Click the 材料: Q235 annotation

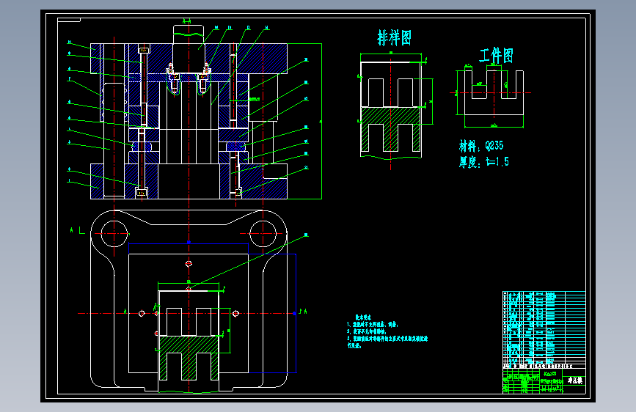pyautogui.click(x=481, y=146)
